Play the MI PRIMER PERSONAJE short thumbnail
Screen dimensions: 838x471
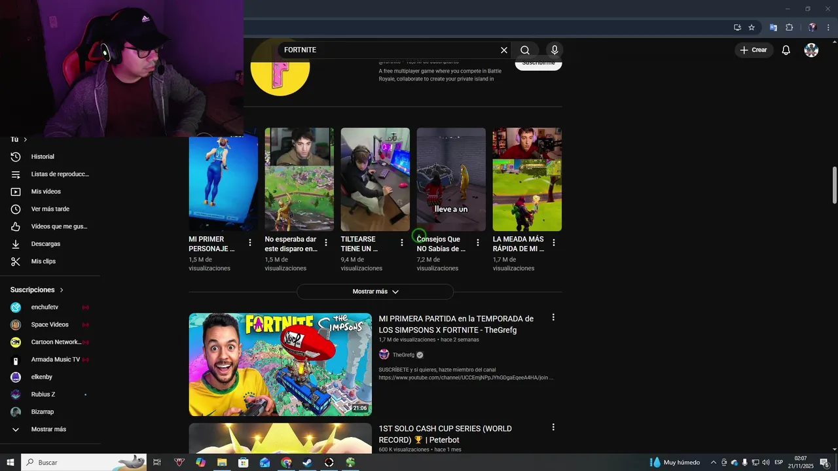(223, 184)
